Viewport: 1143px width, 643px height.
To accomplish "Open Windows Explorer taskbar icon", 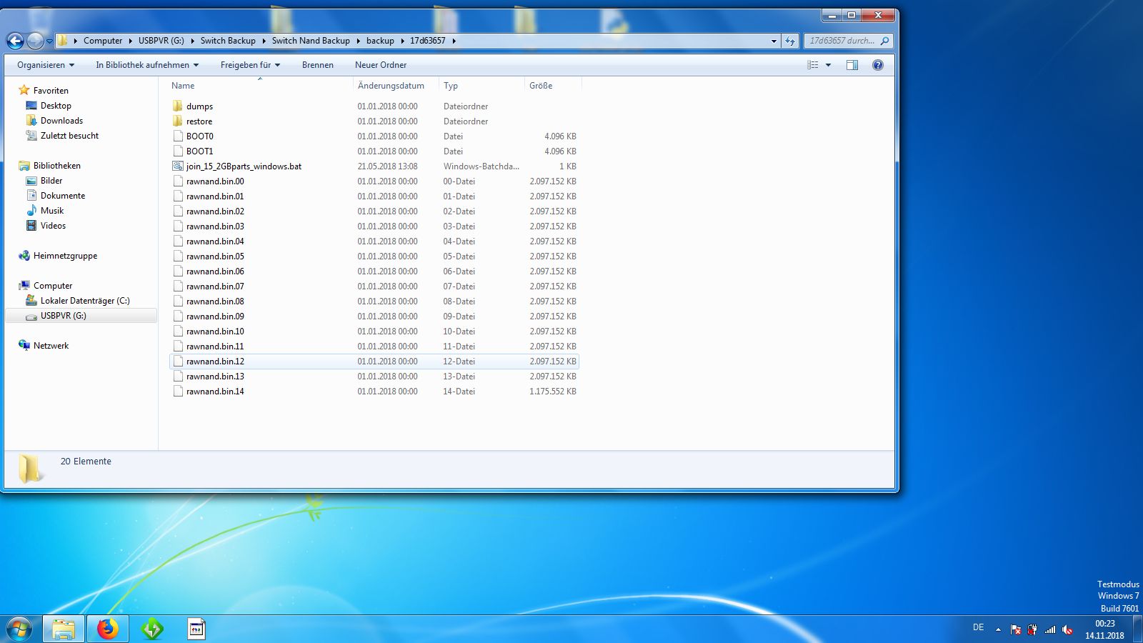I will [x=64, y=629].
